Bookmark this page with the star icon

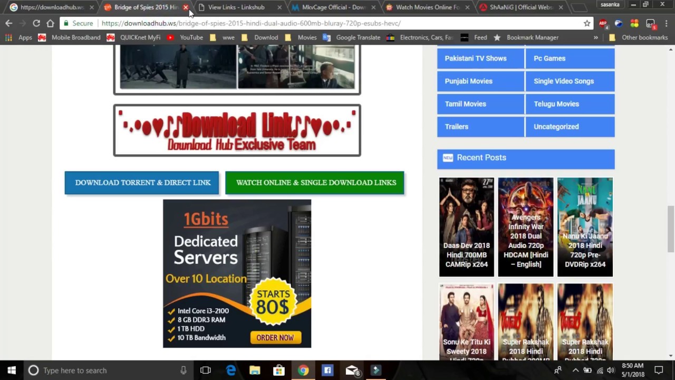pyautogui.click(x=587, y=23)
